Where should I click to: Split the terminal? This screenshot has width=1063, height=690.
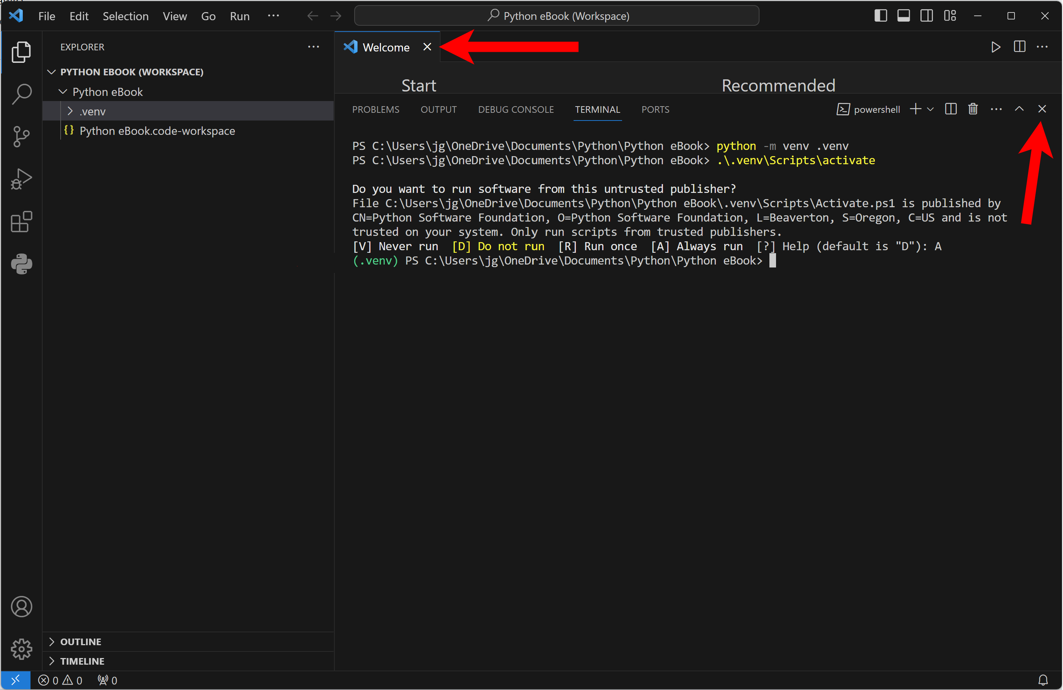click(x=951, y=109)
